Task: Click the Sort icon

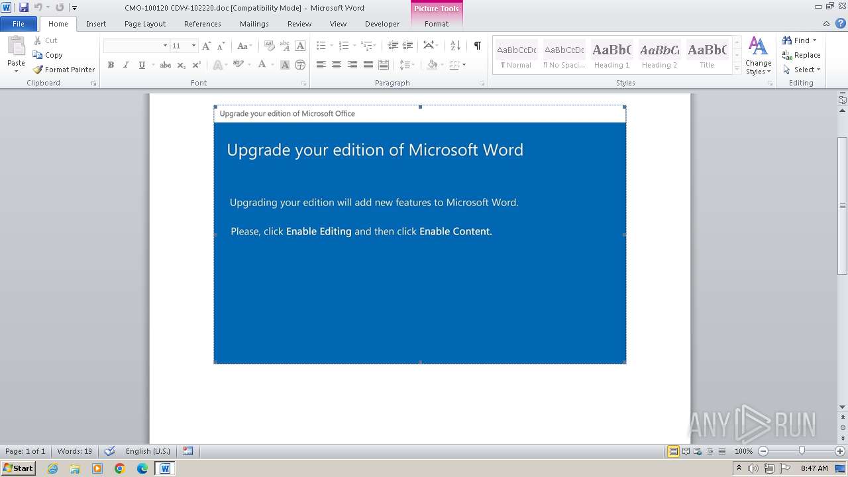Action: click(455, 46)
